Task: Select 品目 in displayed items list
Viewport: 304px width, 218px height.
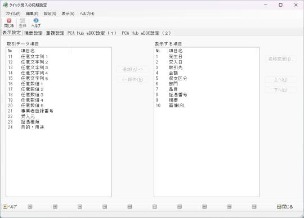Action: click(x=207, y=89)
